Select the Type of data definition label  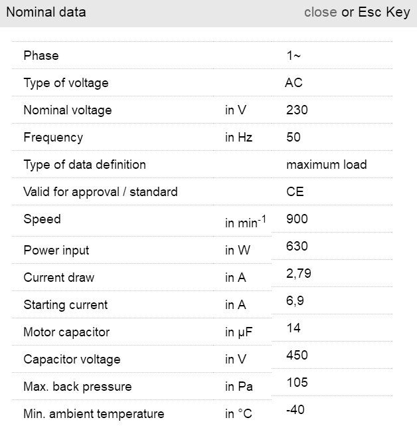click(84, 165)
